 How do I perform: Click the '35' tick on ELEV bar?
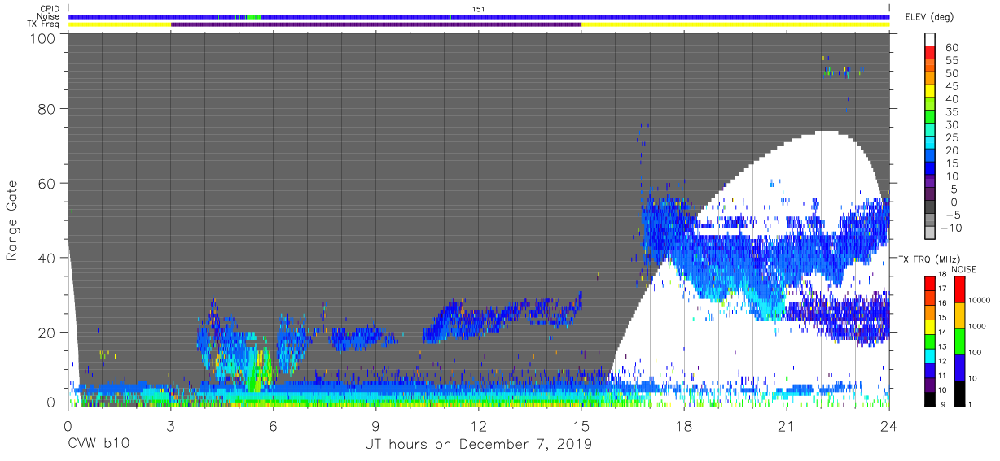point(951,112)
